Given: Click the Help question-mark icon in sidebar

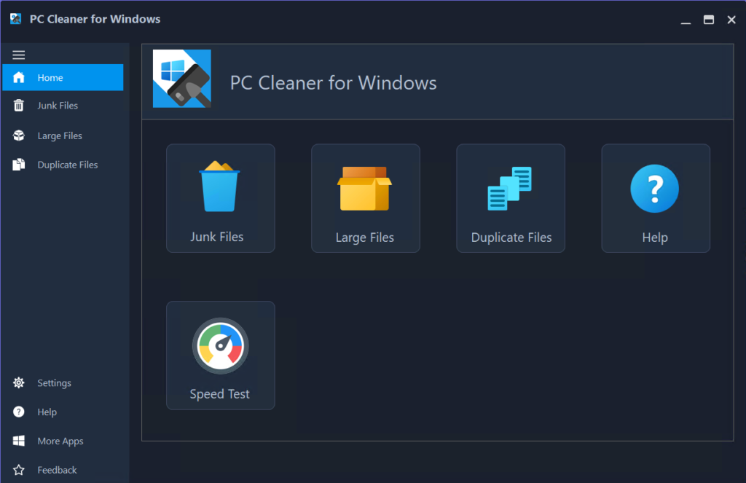Looking at the screenshot, I should (x=17, y=412).
